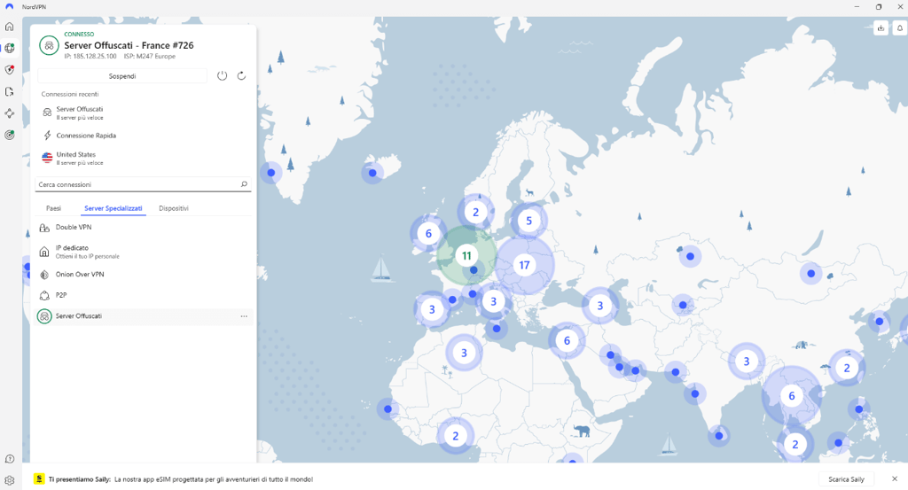Image resolution: width=908 pixels, height=490 pixels.
Task: Switch to the Paesi tab
Action: coord(53,208)
